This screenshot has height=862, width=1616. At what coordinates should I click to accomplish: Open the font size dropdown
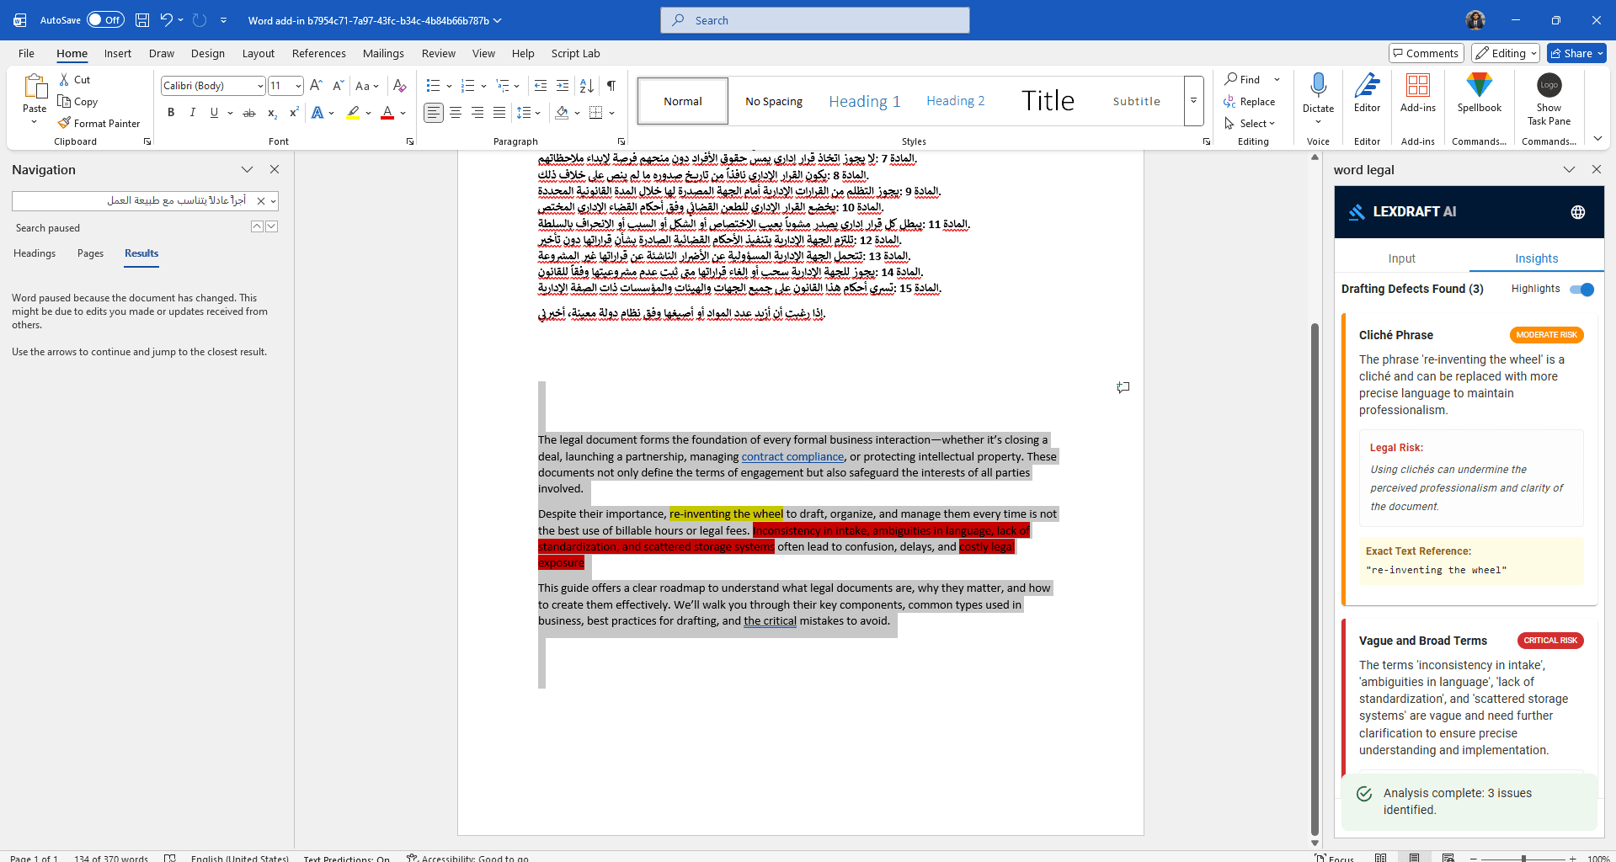[x=298, y=86]
